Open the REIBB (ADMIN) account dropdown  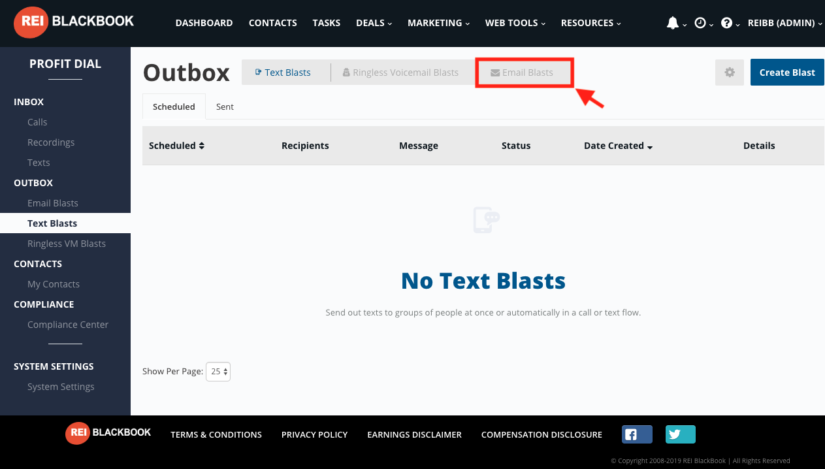click(786, 23)
